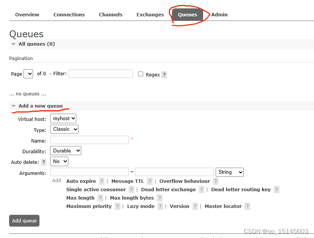
Task: Open help for Auto expire argument
Action: coord(101,181)
